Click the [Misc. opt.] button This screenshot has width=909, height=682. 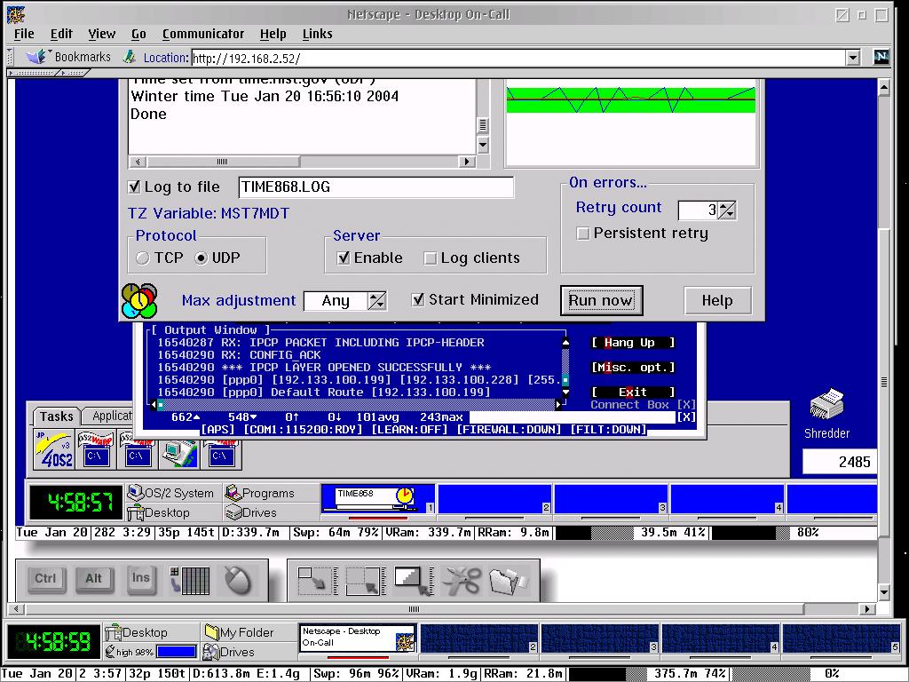[x=633, y=368]
